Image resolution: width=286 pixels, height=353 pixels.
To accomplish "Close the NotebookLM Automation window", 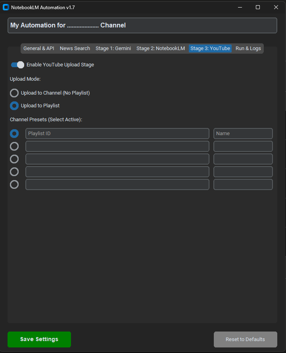I will pyautogui.click(x=276, y=8).
